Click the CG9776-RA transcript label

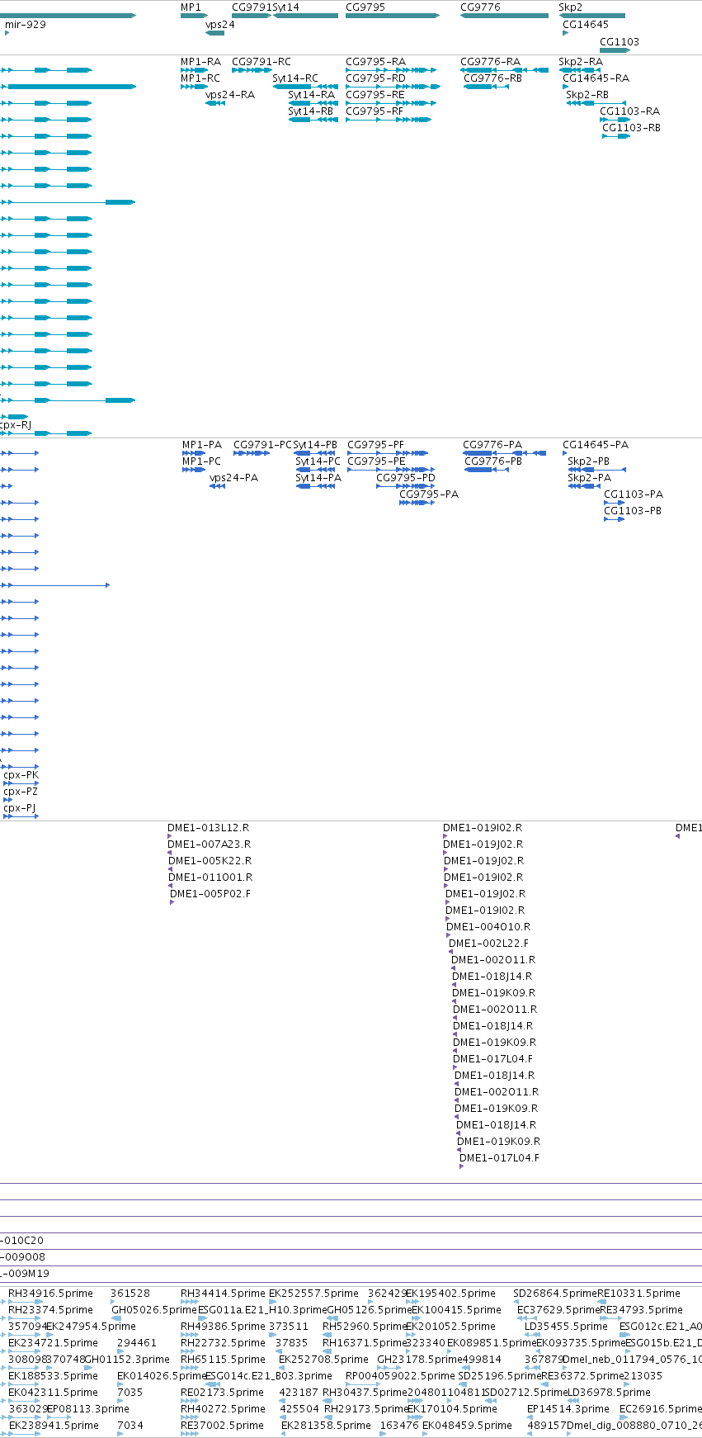(490, 62)
